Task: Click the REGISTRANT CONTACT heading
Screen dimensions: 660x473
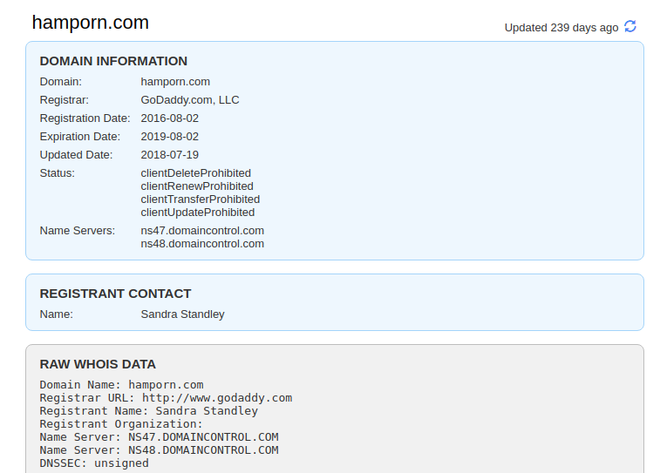Action: (x=115, y=294)
